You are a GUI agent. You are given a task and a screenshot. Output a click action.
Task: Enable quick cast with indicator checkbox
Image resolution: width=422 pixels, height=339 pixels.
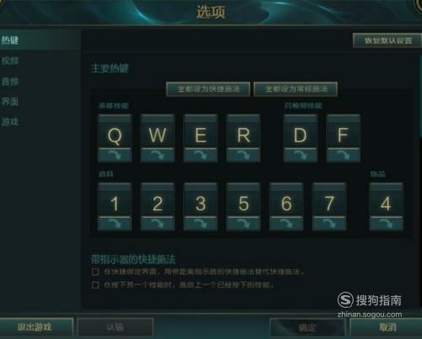(x=95, y=272)
